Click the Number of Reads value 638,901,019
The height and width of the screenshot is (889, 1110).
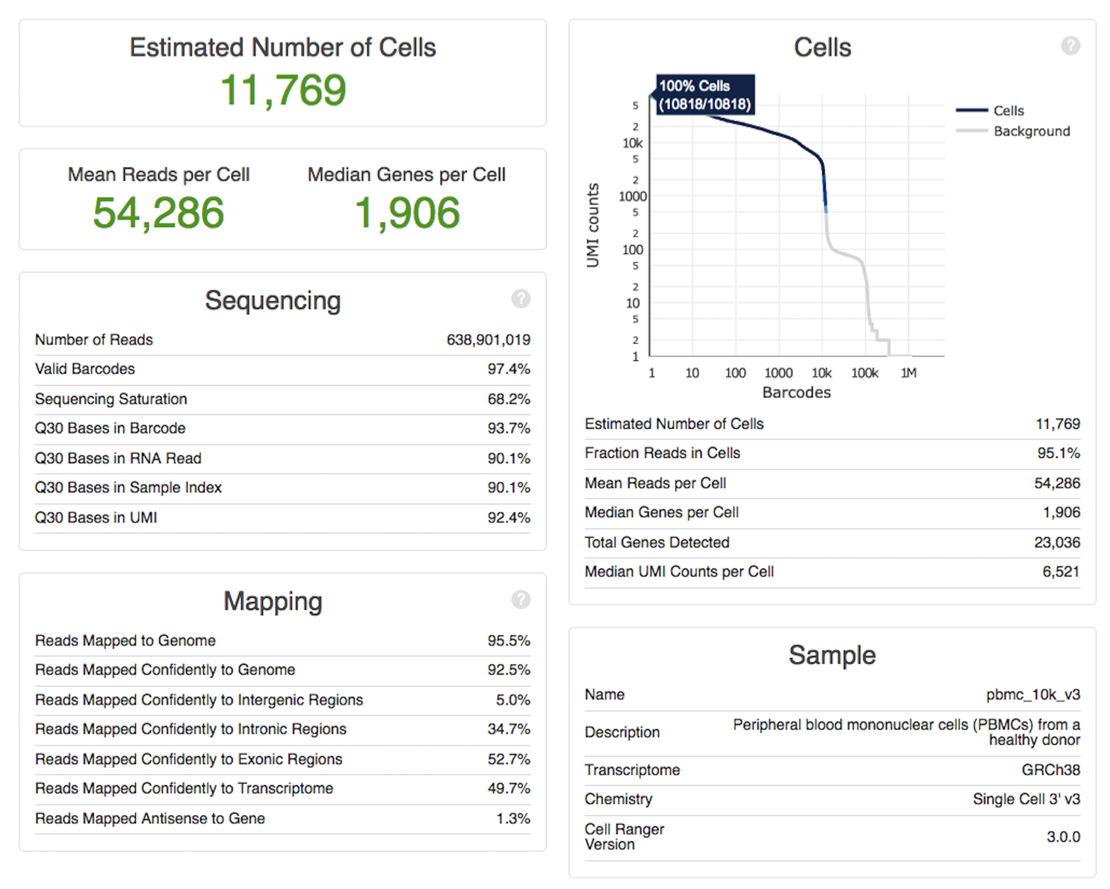point(489,340)
